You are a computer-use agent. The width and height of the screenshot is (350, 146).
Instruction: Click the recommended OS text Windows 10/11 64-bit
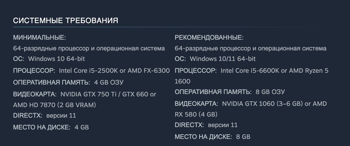pyautogui.click(x=222, y=59)
